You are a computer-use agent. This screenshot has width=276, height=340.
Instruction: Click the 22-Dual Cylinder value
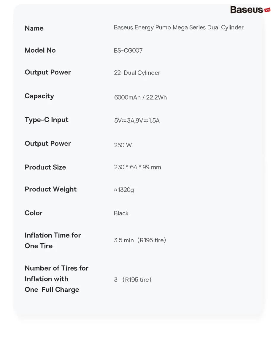click(x=137, y=73)
